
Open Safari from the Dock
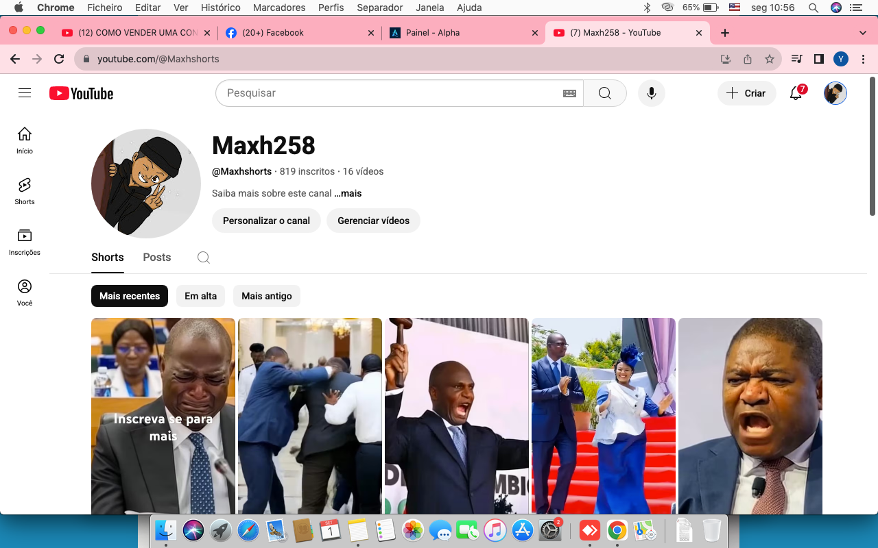248,530
